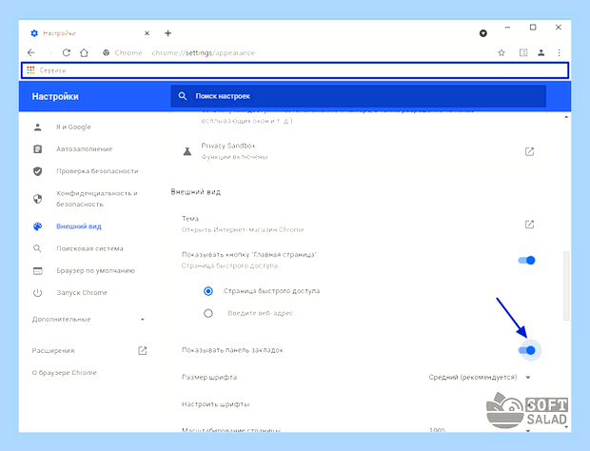
Task: Open Тема Chrome web store row
Action: [358, 225]
